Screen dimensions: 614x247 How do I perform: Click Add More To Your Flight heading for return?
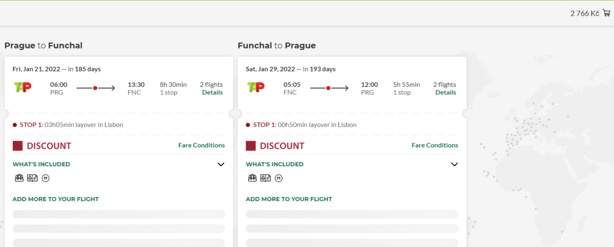point(289,199)
